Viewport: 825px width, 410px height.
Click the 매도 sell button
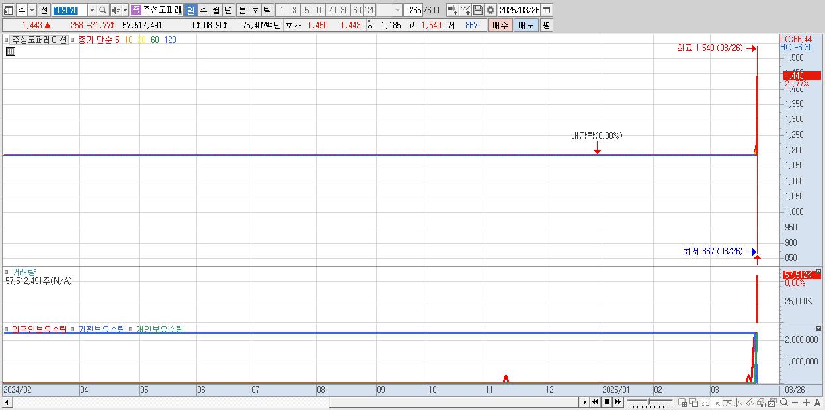526,25
